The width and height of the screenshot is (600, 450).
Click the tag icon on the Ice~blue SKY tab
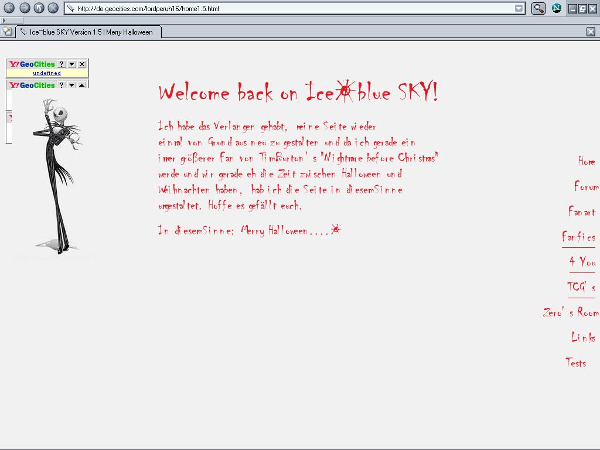[23, 32]
